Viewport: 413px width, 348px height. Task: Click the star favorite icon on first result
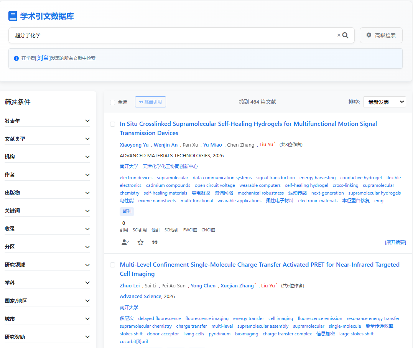click(140, 242)
